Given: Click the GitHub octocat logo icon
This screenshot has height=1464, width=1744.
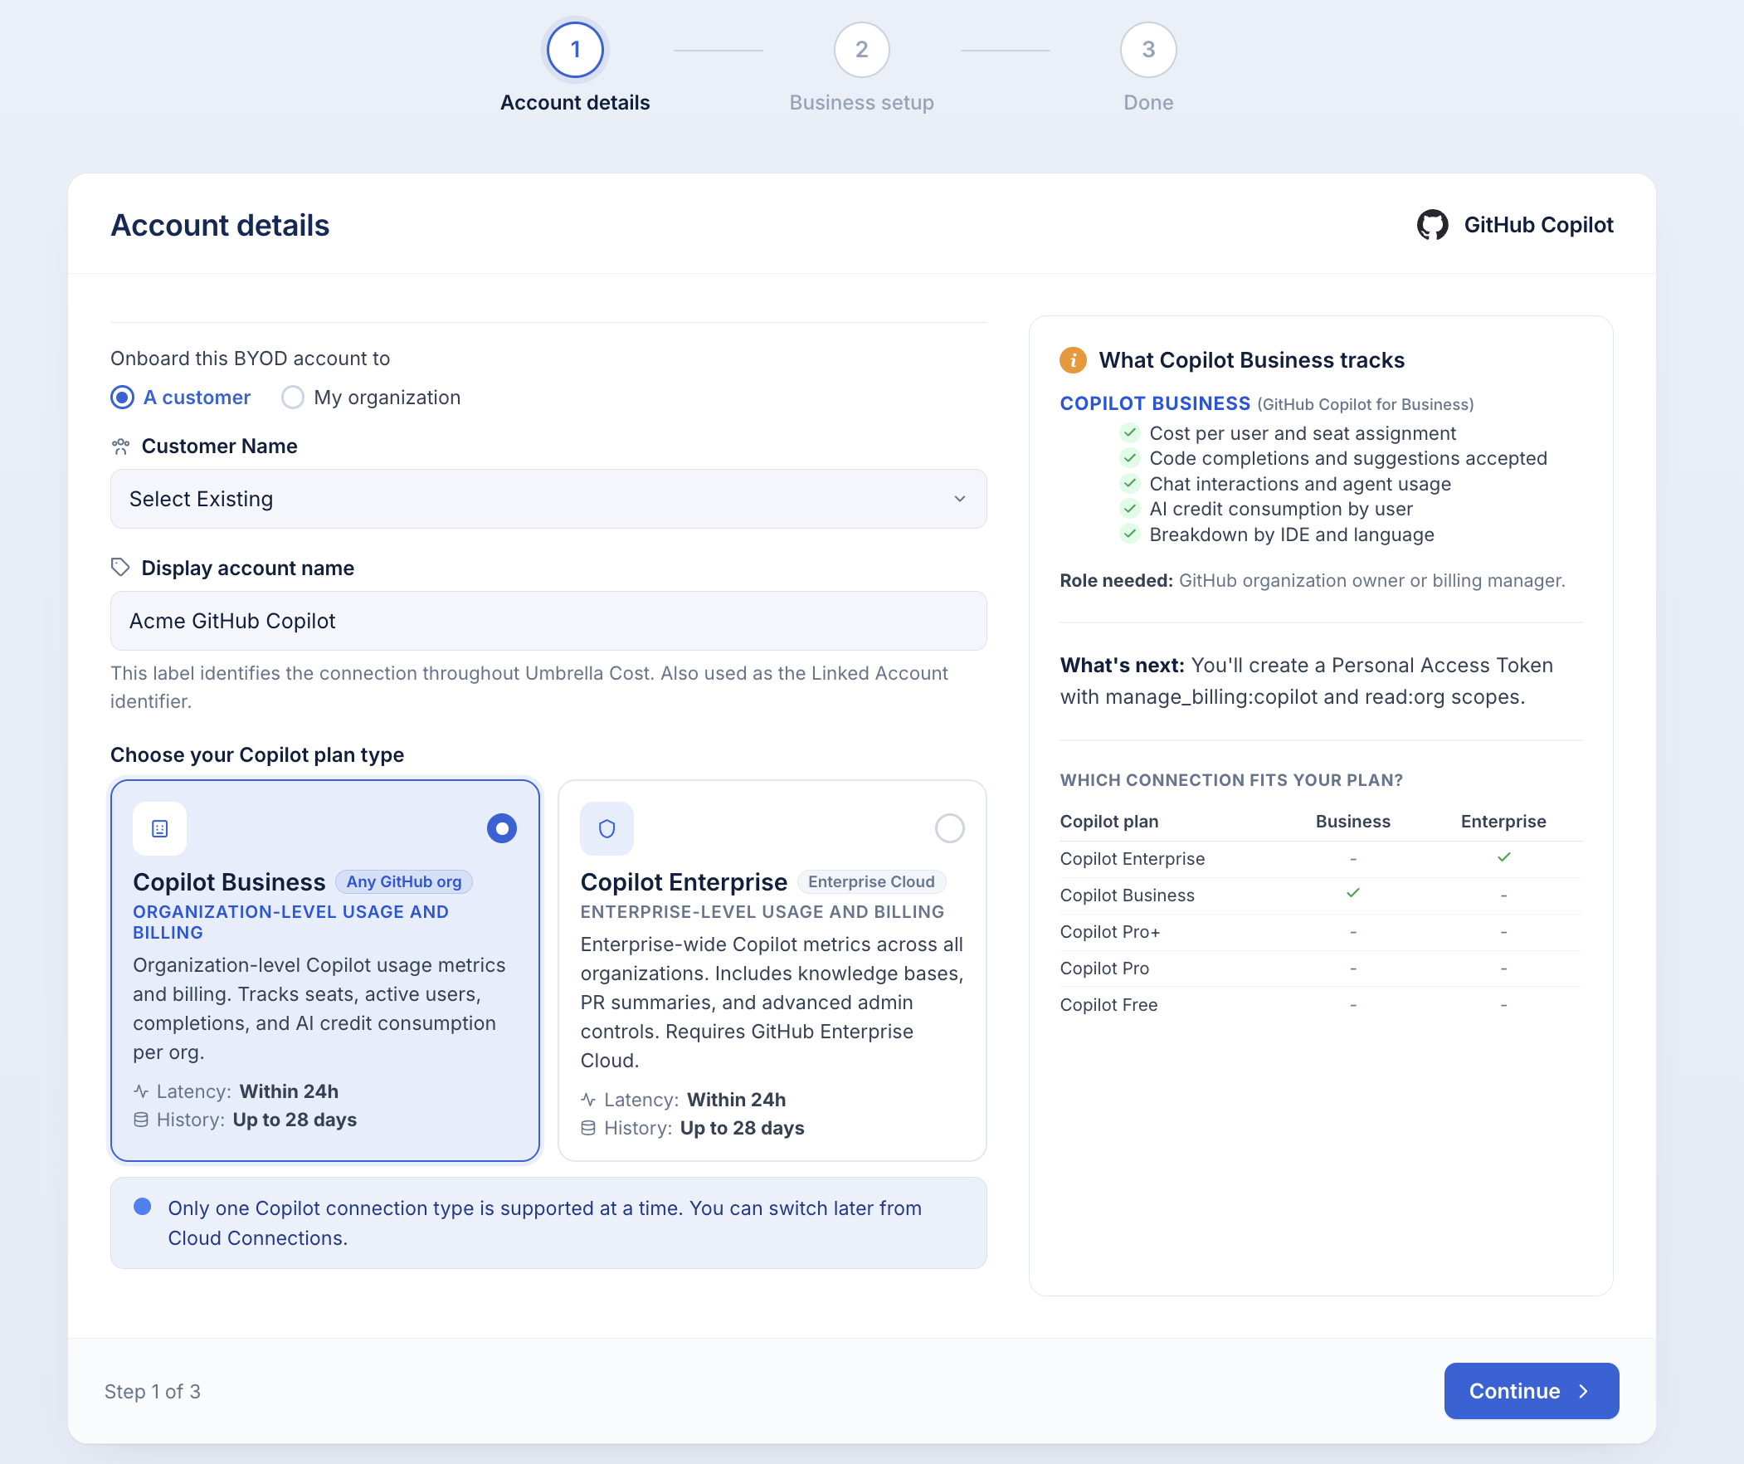Looking at the screenshot, I should point(1432,225).
